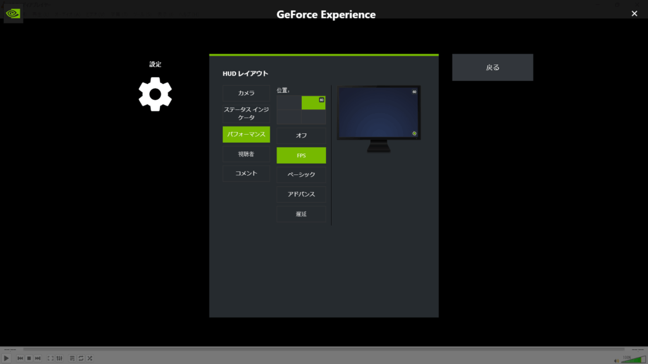Screen dimensions: 648x364
Task: Turn performance overlay オフ
Action: click(301, 135)
